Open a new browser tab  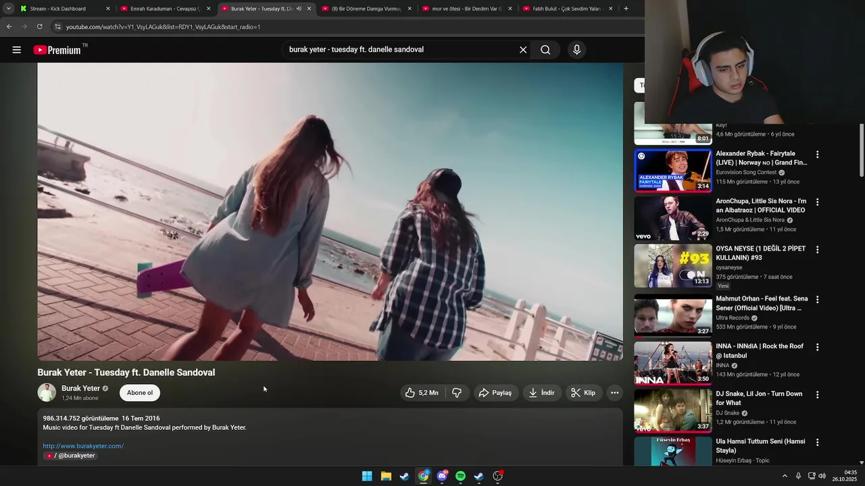point(626,9)
